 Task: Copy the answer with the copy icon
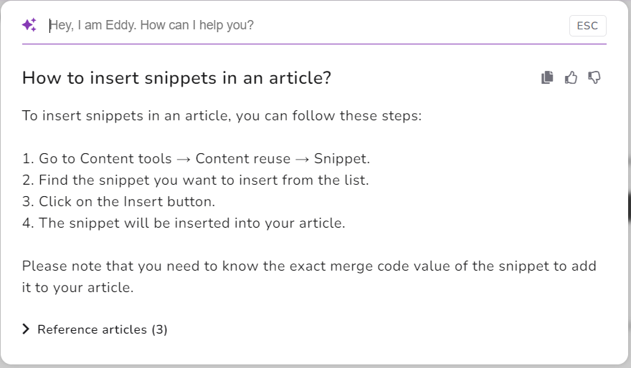click(548, 77)
